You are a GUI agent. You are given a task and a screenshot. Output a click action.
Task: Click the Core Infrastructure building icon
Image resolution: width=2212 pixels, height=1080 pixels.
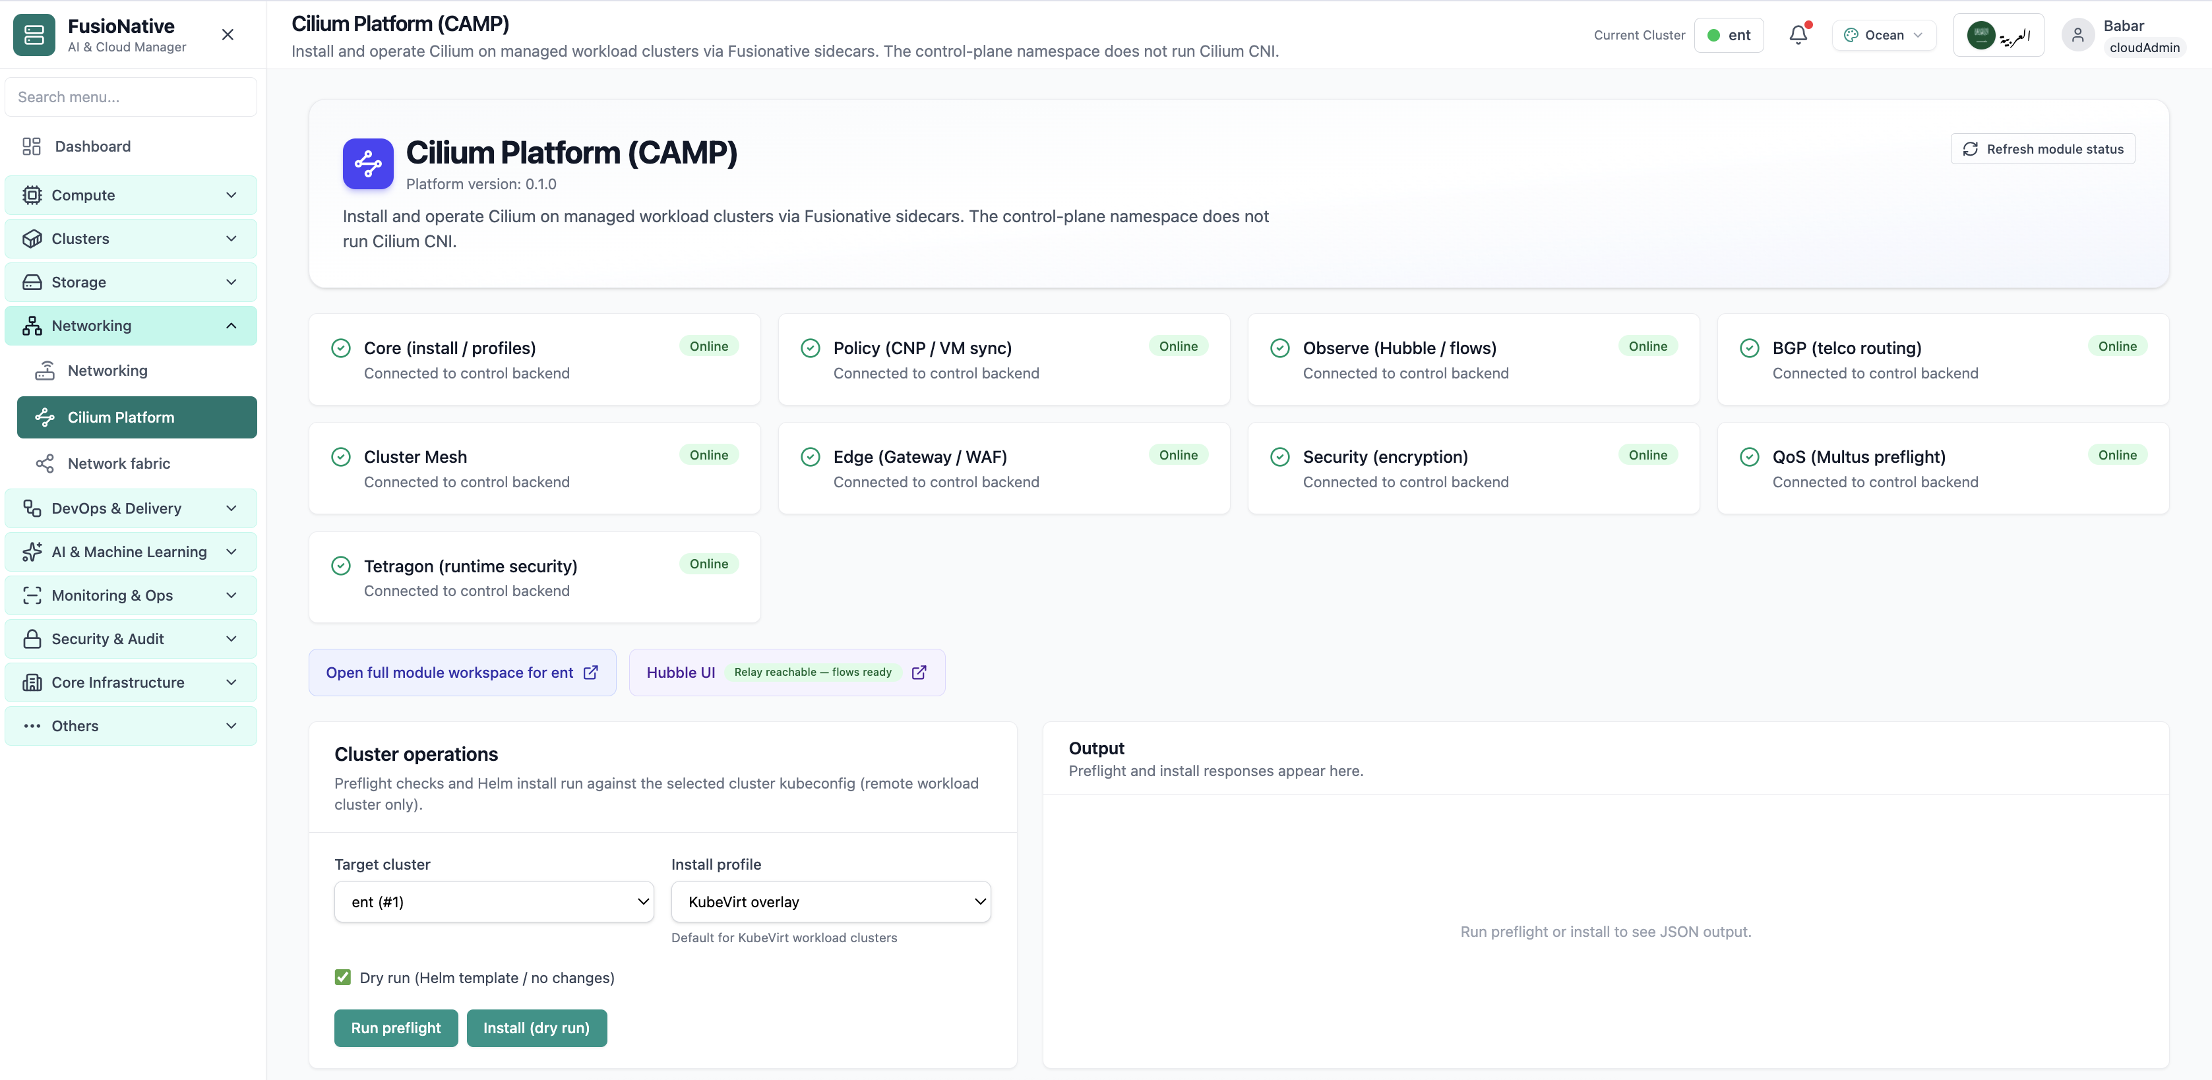(x=32, y=682)
